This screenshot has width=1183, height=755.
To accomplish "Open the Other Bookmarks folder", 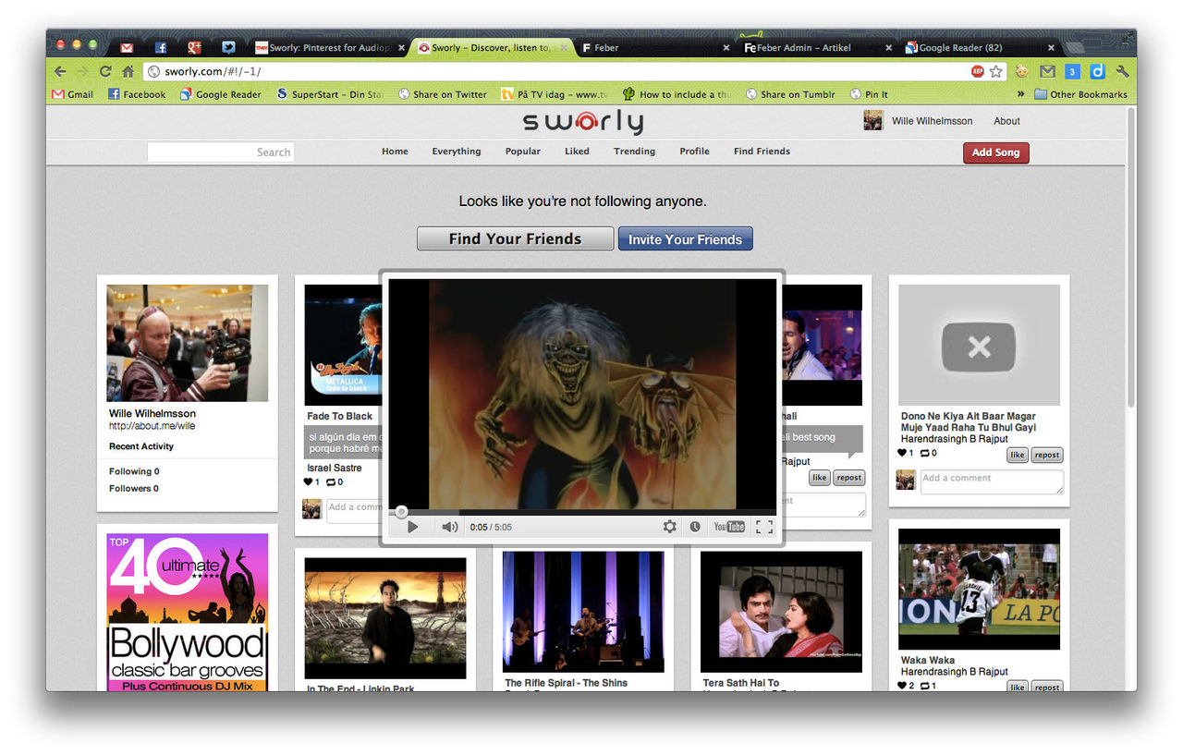I will click(x=1080, y=94).
